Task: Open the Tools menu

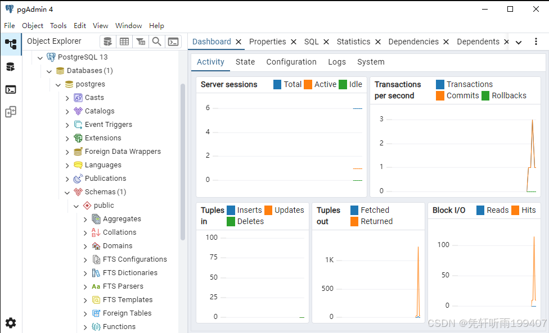Action: [x=58, y=25]
